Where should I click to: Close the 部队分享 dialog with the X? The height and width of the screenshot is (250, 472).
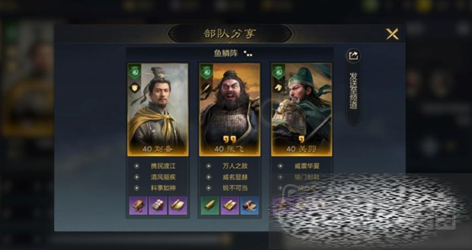392,34
